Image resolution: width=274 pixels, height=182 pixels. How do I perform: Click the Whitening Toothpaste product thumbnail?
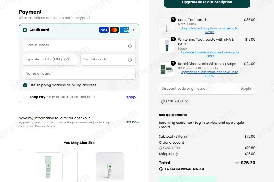(167, 45)
